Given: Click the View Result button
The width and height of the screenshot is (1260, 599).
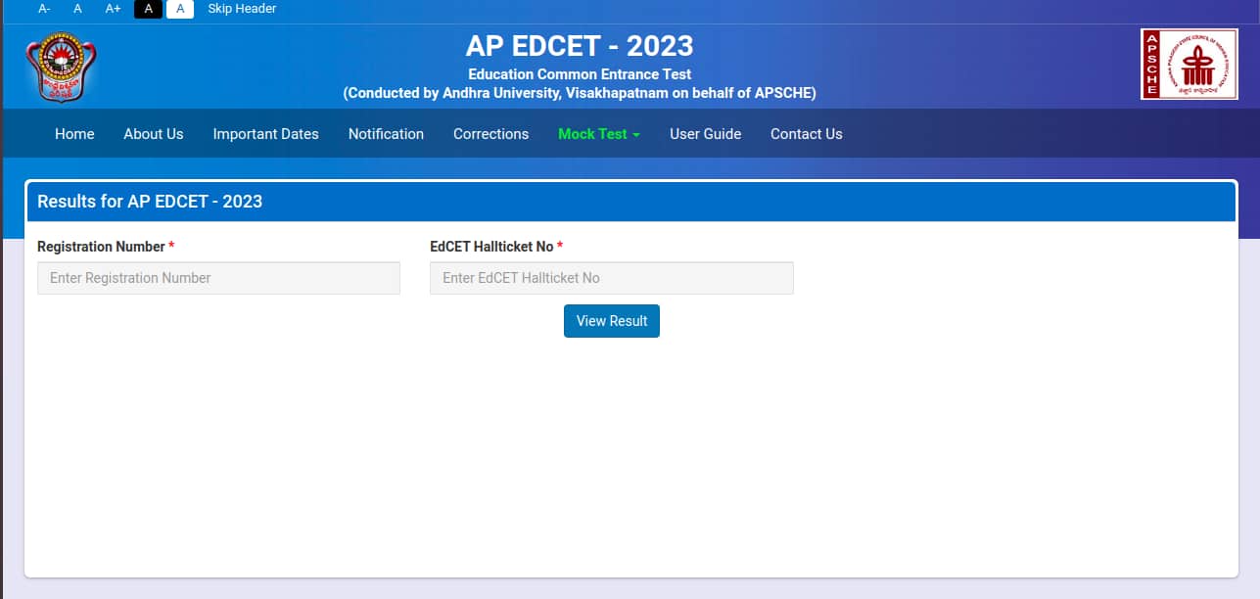Looking at the screenshot, I should (x=612, y=321).
